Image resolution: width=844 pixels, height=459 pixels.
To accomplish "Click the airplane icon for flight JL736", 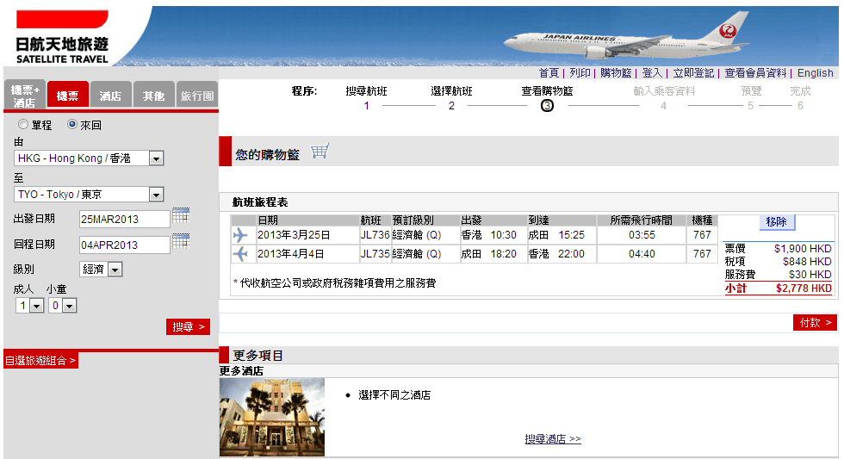I will tap(239, 235).
